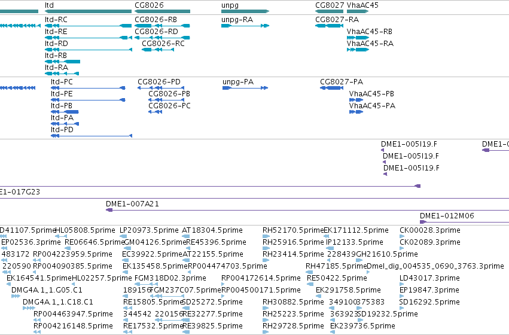
Task: Click the CG8027-PA protein label
Action: [x=342, y=82]
